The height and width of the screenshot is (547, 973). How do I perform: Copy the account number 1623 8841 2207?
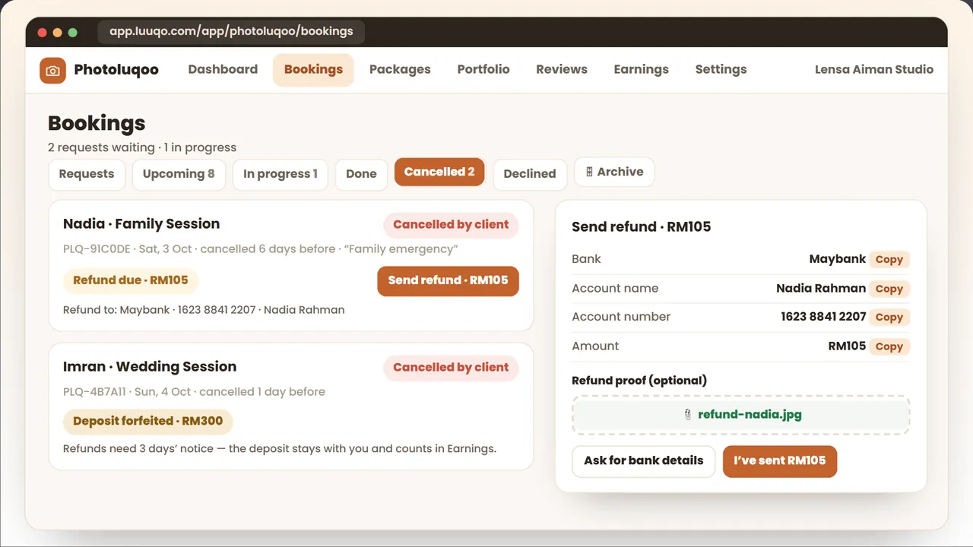[889, 317]
